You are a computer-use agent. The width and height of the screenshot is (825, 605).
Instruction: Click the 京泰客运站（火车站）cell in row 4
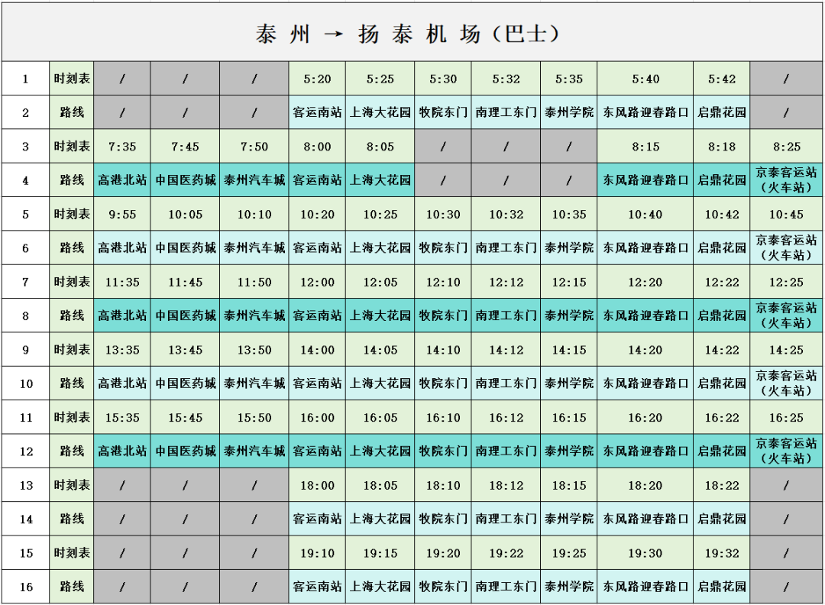(x=785, y=180)
